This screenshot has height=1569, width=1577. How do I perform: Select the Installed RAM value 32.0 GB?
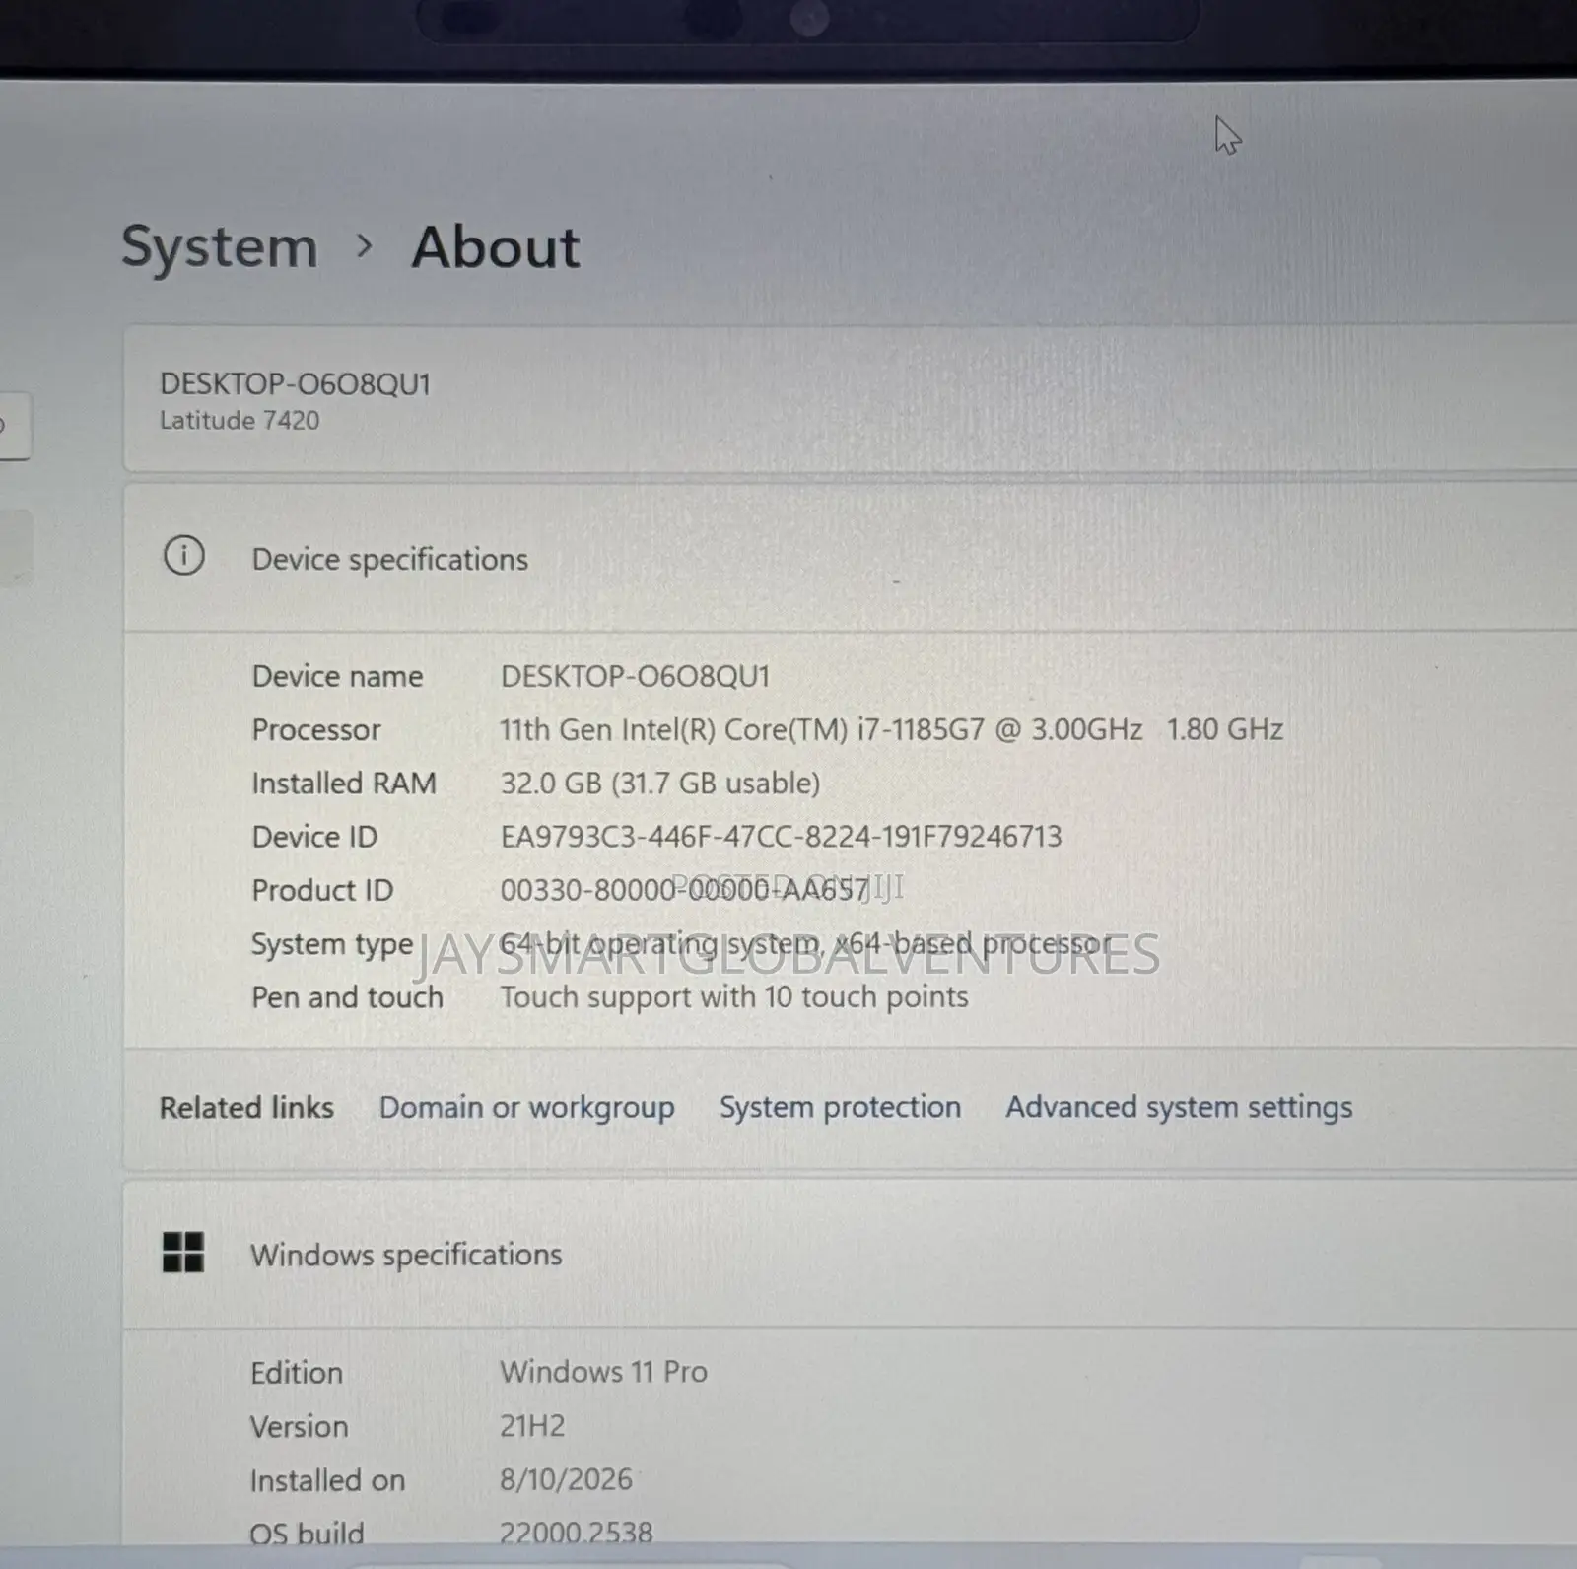pos(660,784)
